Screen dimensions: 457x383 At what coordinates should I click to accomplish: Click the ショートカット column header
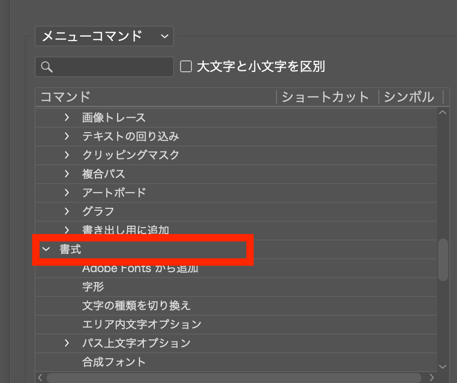327,97
